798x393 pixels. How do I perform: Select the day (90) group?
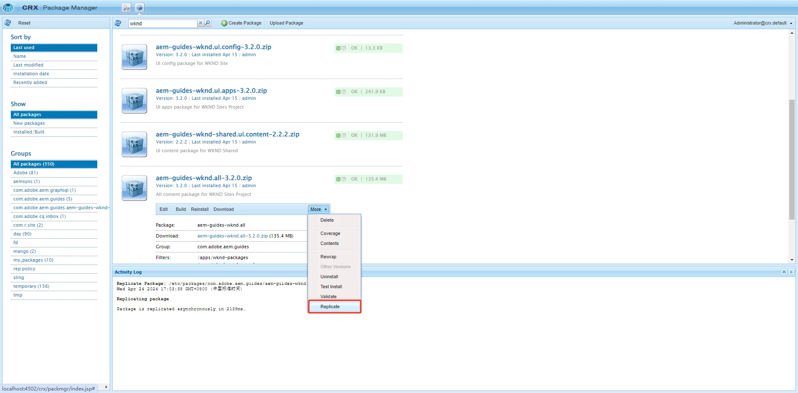54,234
